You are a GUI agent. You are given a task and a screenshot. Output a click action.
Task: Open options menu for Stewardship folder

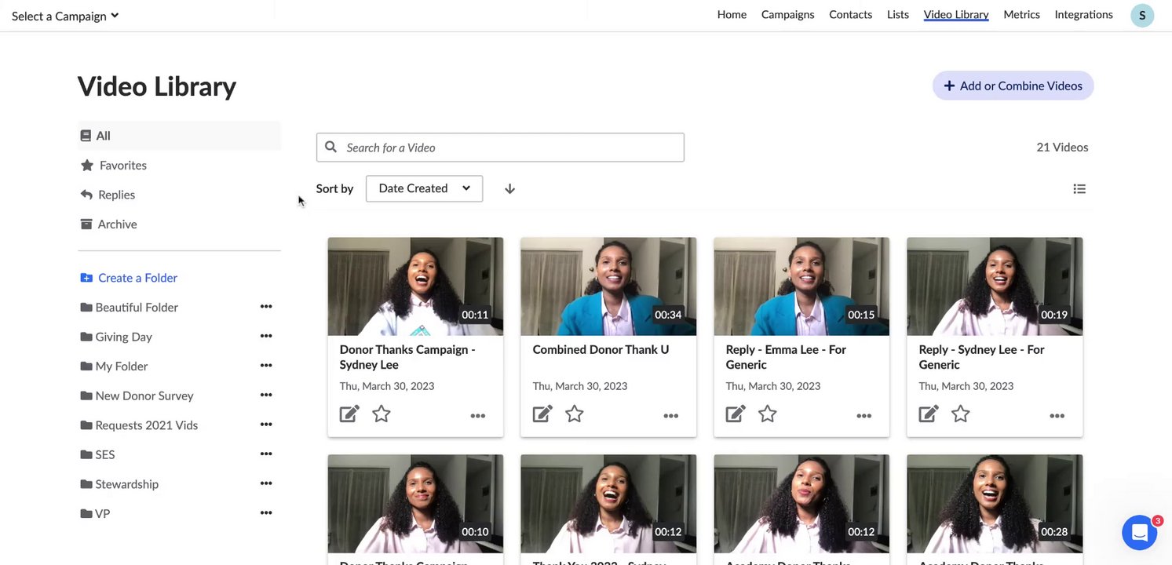[266, 483]
